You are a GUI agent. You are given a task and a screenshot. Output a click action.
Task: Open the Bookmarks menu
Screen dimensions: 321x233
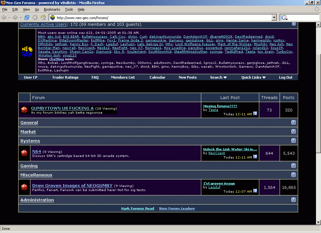[x=52, y=10]
